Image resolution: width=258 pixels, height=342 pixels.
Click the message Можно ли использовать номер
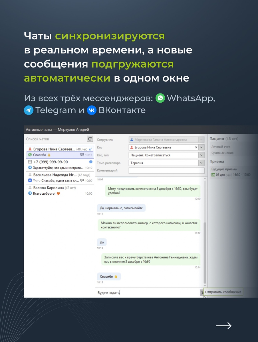click(x=149, y=225)
